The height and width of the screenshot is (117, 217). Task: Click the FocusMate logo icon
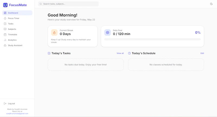[x=5, y=5]
